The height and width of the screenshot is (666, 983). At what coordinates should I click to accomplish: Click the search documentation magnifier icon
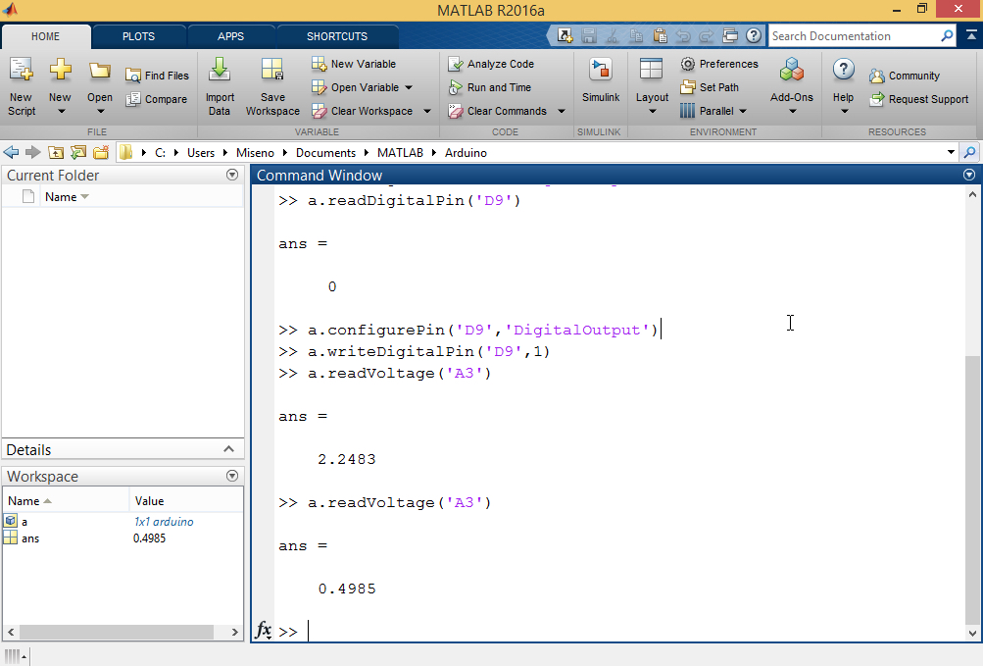pos(948,35)
